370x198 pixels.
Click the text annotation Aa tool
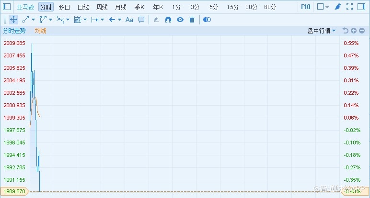[x=129, y=20]
